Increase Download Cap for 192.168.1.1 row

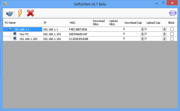pyautogui.click(x=142, y=29)
